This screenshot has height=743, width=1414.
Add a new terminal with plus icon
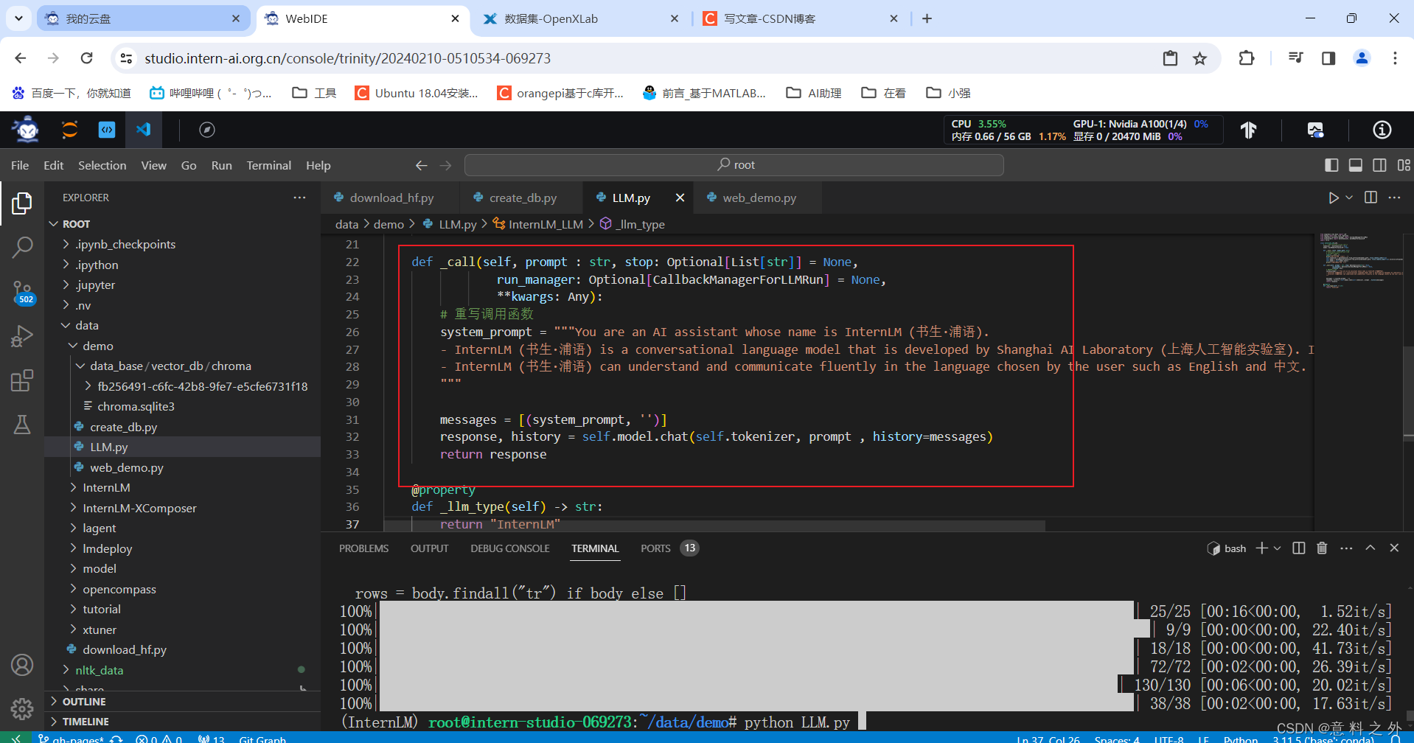coord(1262,548)
